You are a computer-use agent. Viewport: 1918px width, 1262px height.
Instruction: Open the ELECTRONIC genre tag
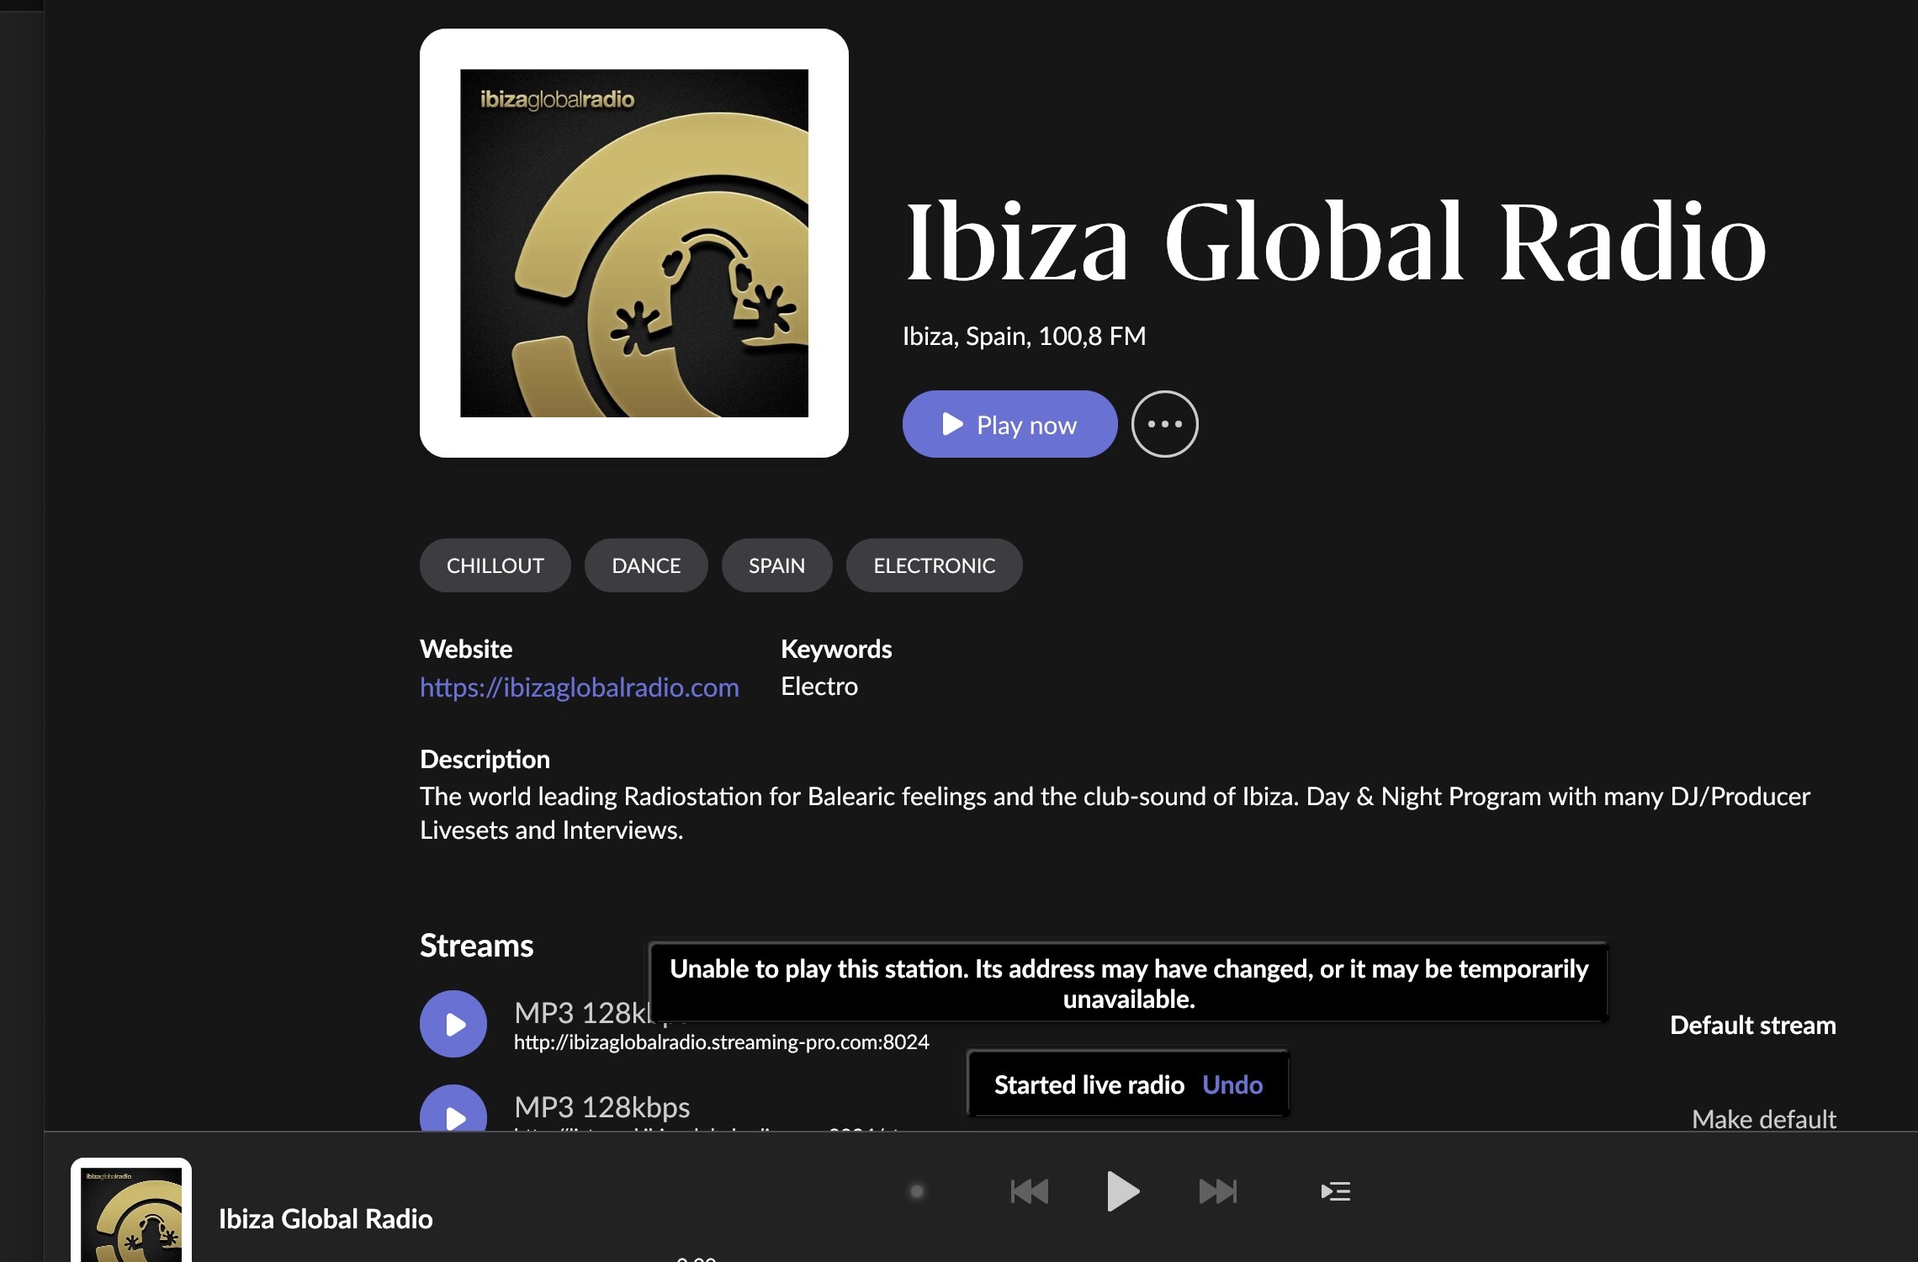tap(934, 565)
